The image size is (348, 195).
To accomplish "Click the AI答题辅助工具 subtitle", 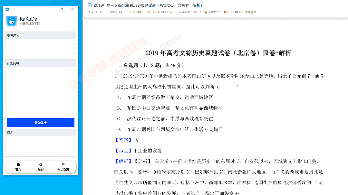I will pyautogui.click(x=30, y=24).
